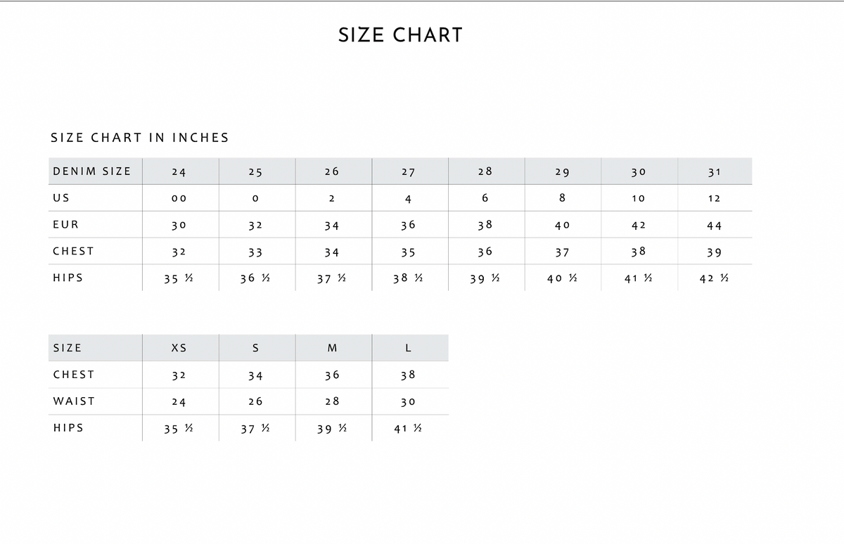The width and height of the screenshot is (844, 544).
Task: Click the WAIST row label
Action: click(x=74, y=401)
